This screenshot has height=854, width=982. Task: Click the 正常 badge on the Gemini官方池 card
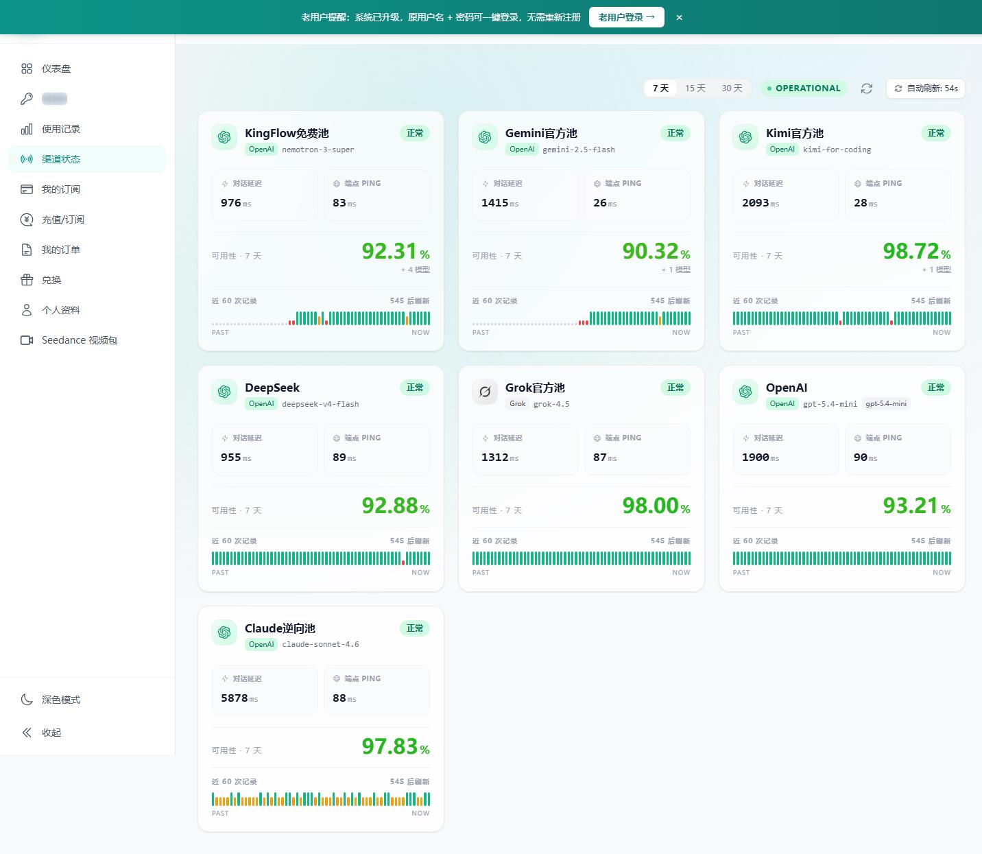tap(675, 133)
